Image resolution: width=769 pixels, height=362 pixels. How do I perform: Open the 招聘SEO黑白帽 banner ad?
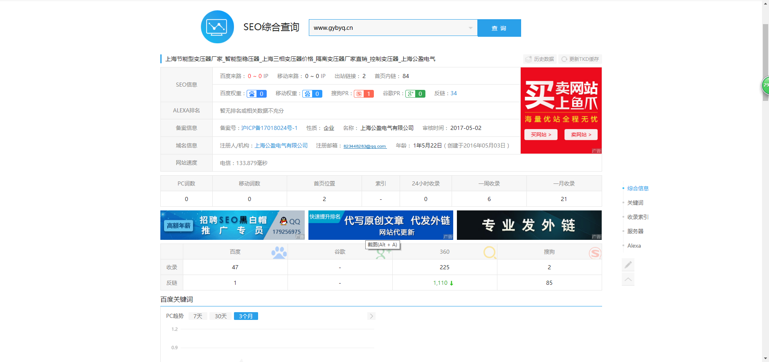point(232,225)
